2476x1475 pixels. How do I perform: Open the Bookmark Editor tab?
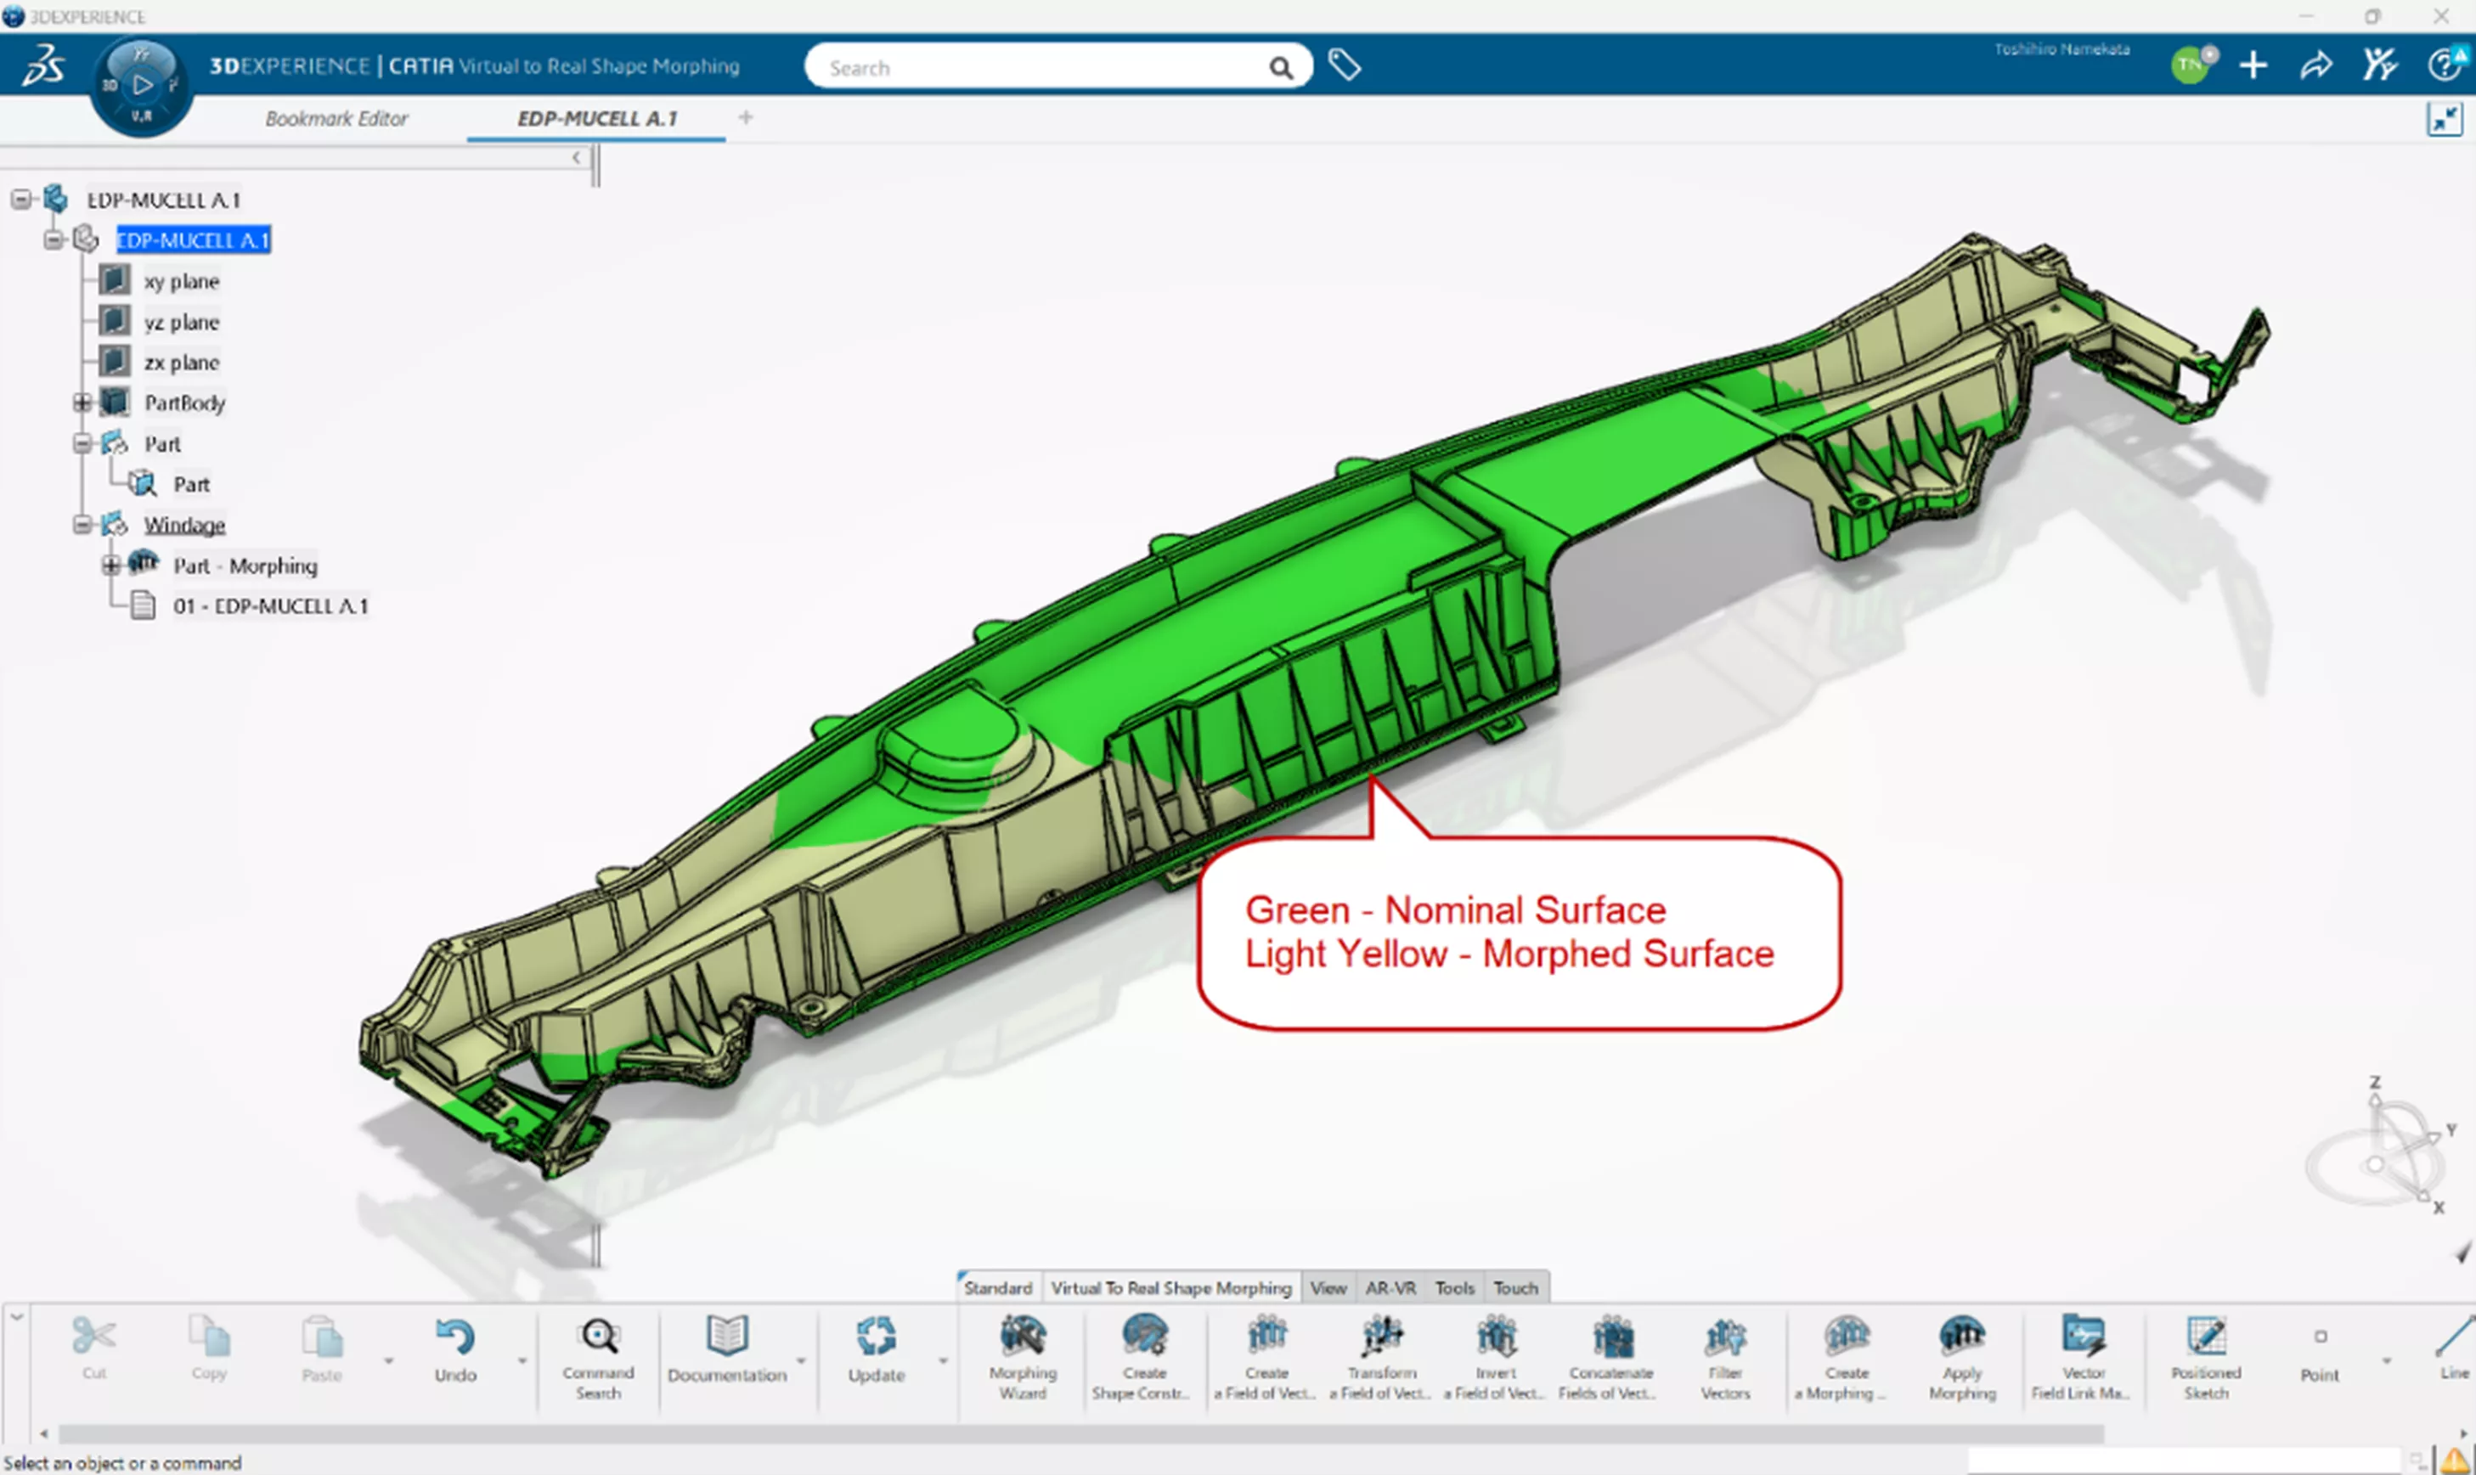point(336,118)
